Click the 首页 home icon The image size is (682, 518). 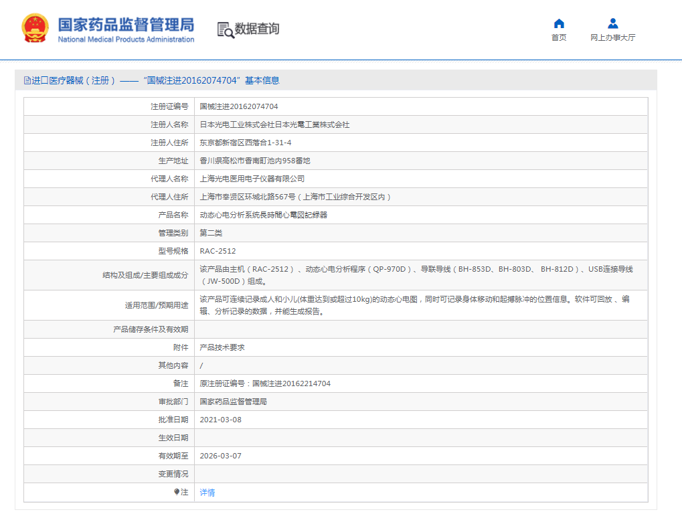pos(559,23)
